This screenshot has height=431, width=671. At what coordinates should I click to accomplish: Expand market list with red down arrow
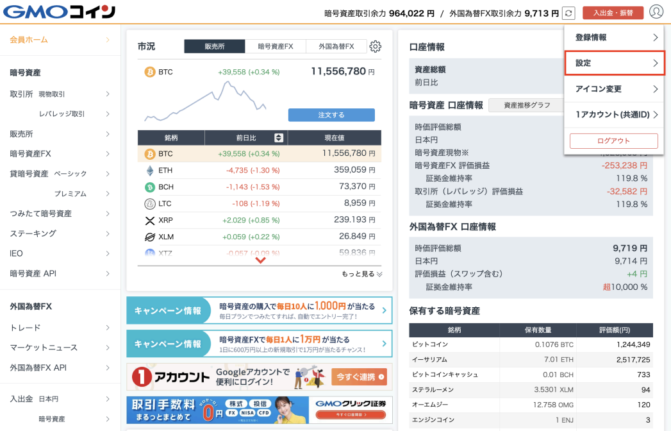point(260,260)
